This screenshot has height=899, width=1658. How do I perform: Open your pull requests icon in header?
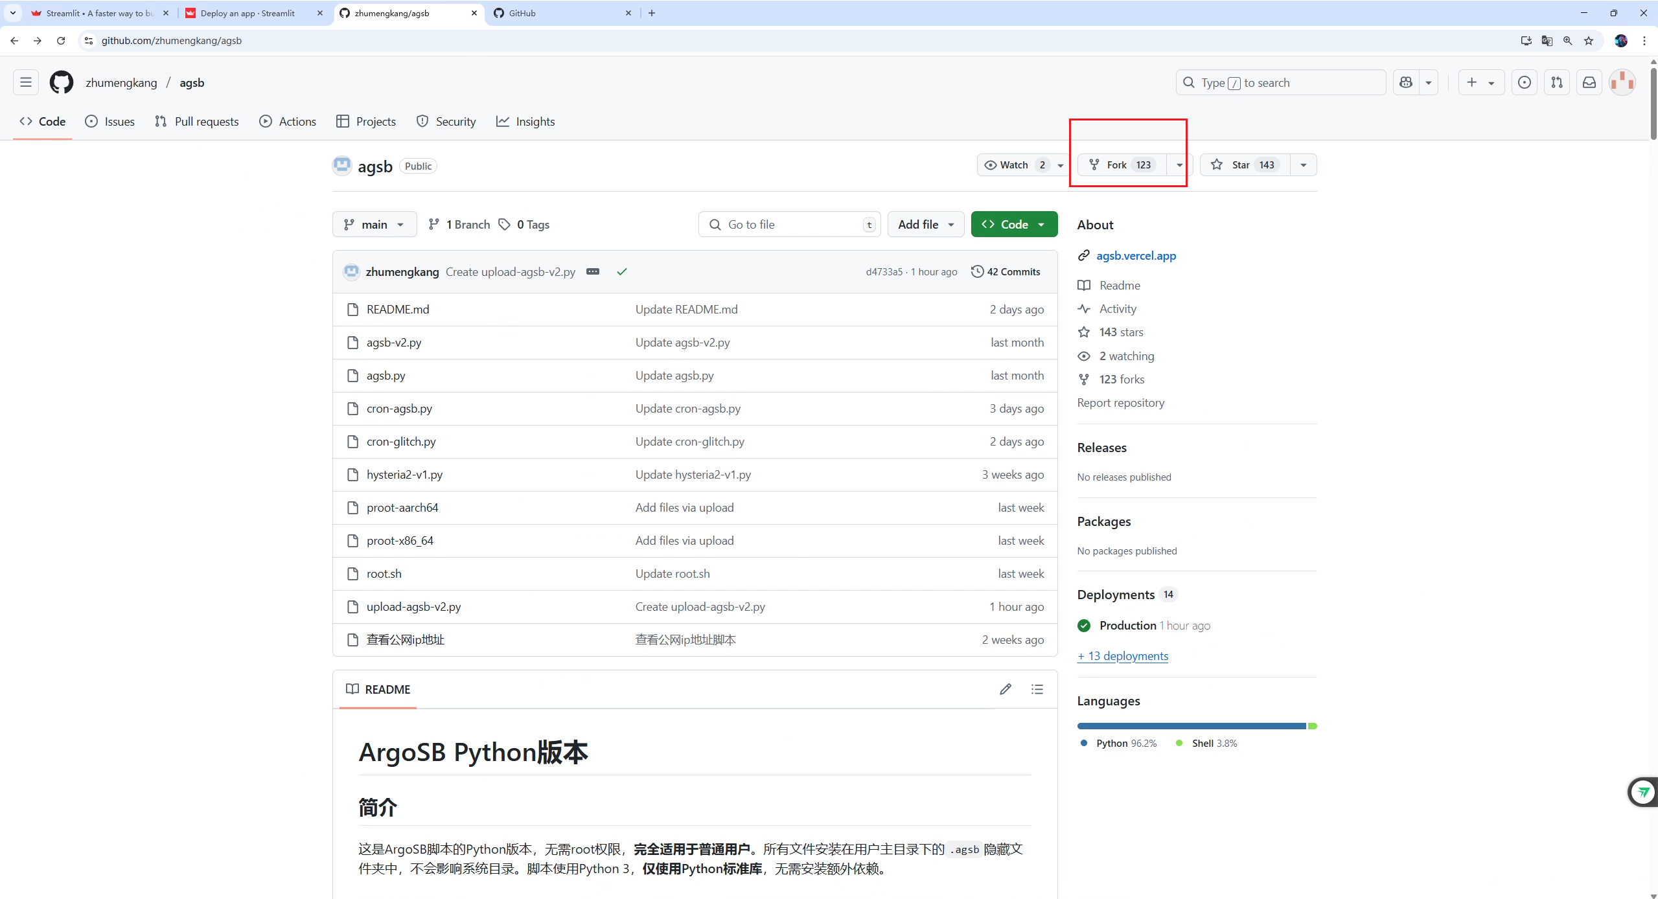[1557, 82]
